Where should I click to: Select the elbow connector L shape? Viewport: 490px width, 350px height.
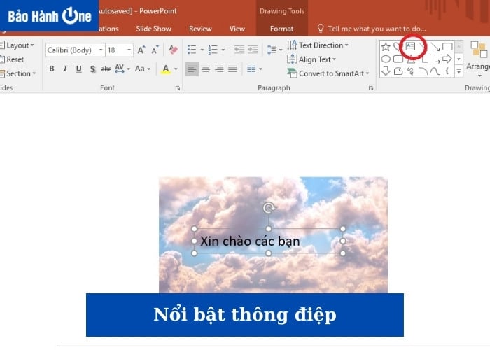424,59
